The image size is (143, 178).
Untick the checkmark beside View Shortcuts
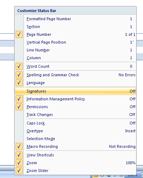[19, 155]
